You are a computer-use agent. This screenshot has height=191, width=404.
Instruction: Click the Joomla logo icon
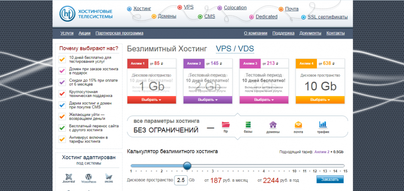tap(69, 178)
